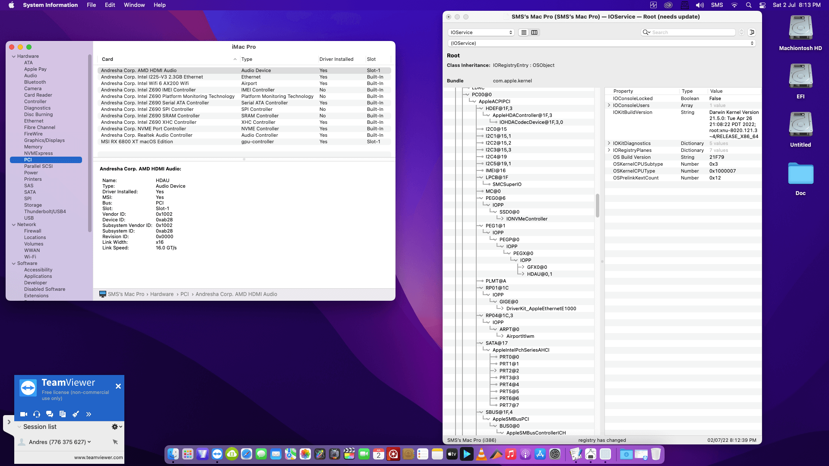Viewport: 829px width, 466px height.
Task: Select the AppleSMBusPCI tree entry
Action: (511, 419)
